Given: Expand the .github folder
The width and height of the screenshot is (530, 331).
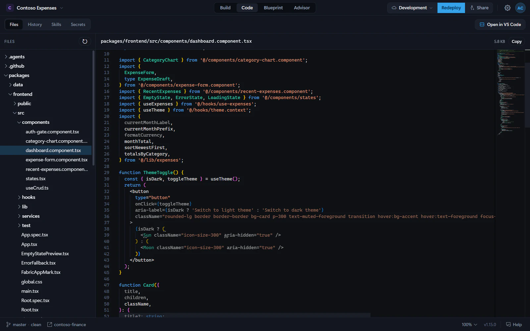Looking at the screenshot, I should (6, 66).
